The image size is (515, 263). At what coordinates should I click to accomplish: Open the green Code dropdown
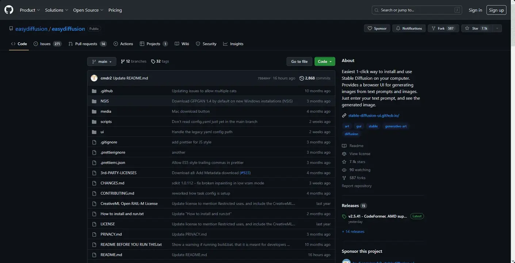pyautogui.click(x=325, y=61)
